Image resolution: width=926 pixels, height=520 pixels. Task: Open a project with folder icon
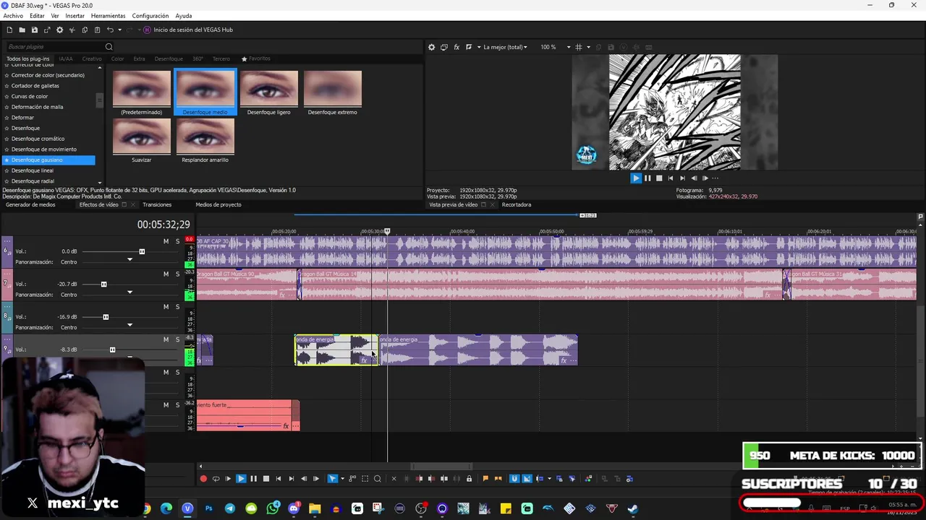[22, 30]
